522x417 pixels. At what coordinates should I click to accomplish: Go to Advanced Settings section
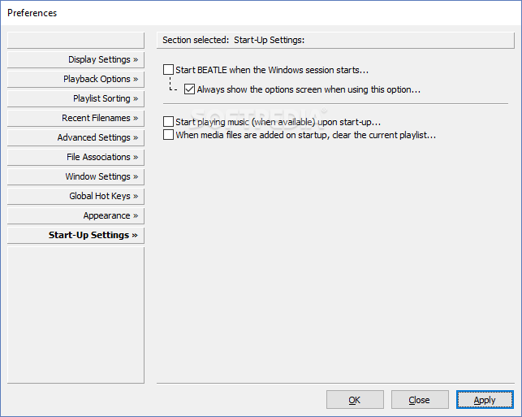75,137
